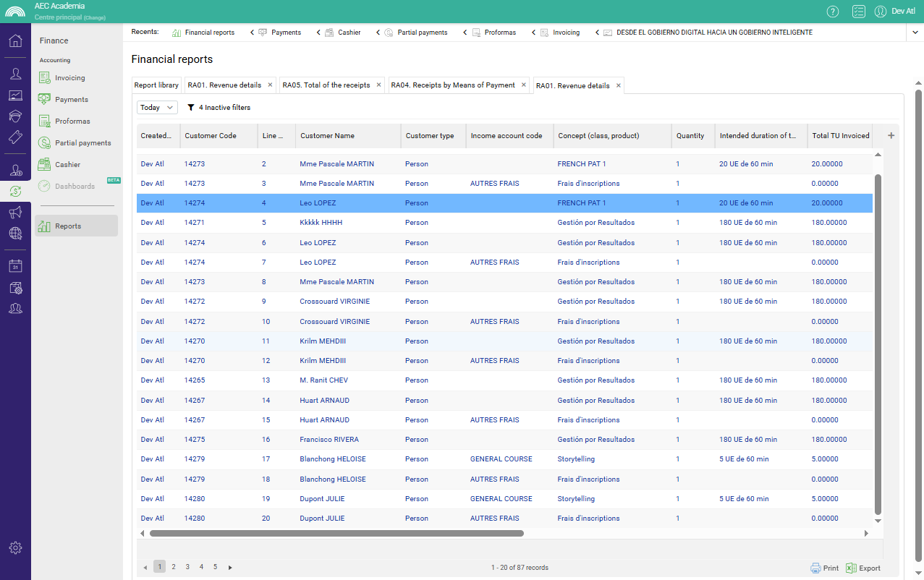Click the megaphone marketing icon in sidebar
This screenshot has width=924, height=580.
(x=15, y=212)
